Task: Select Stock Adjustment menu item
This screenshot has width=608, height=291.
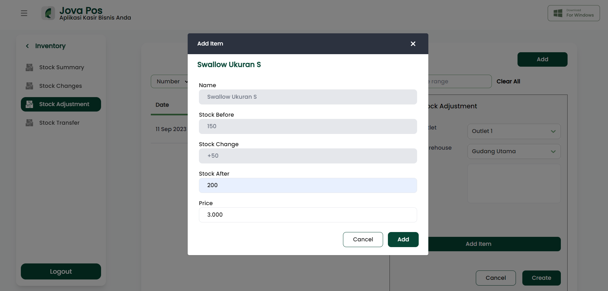Action: tap(61, 104)
